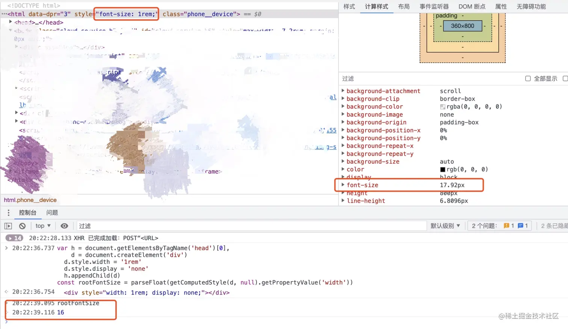Screen dimensions: 568x329
Task: Click the inline font-size: 1rem style attribute
Action: (x=126, y=14)
